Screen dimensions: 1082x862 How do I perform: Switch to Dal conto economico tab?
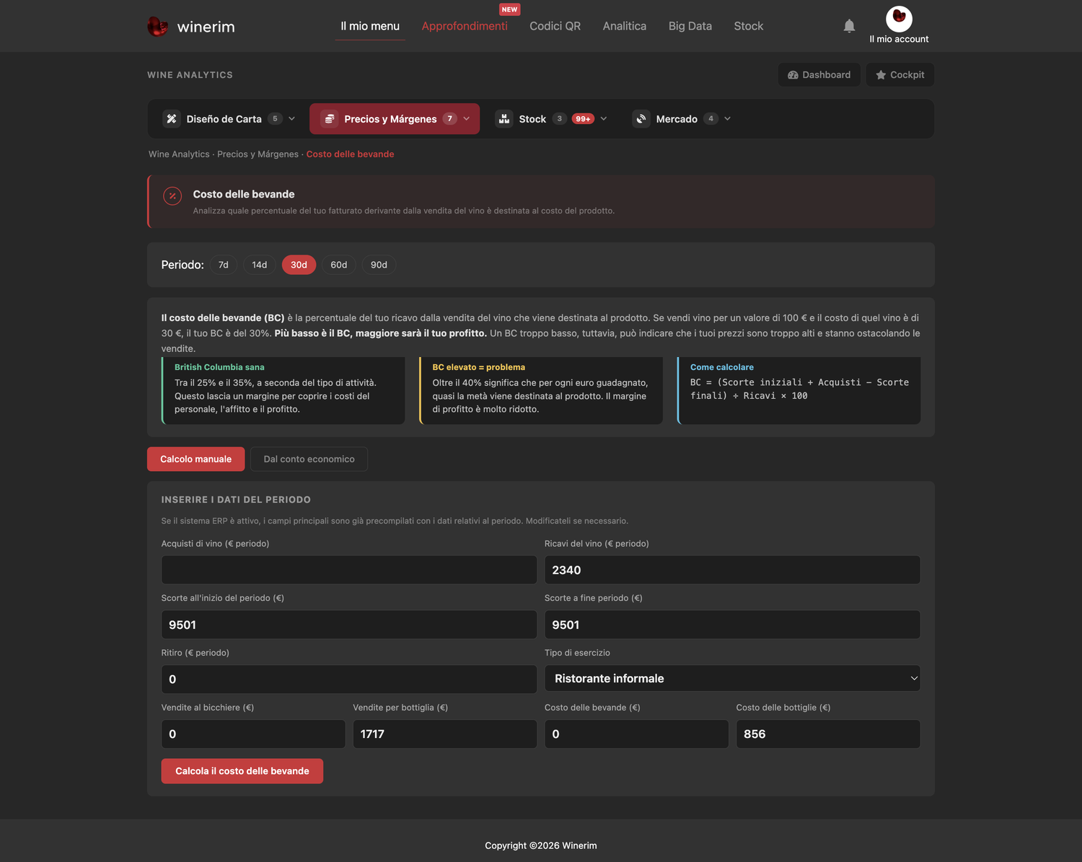[309, 459]
